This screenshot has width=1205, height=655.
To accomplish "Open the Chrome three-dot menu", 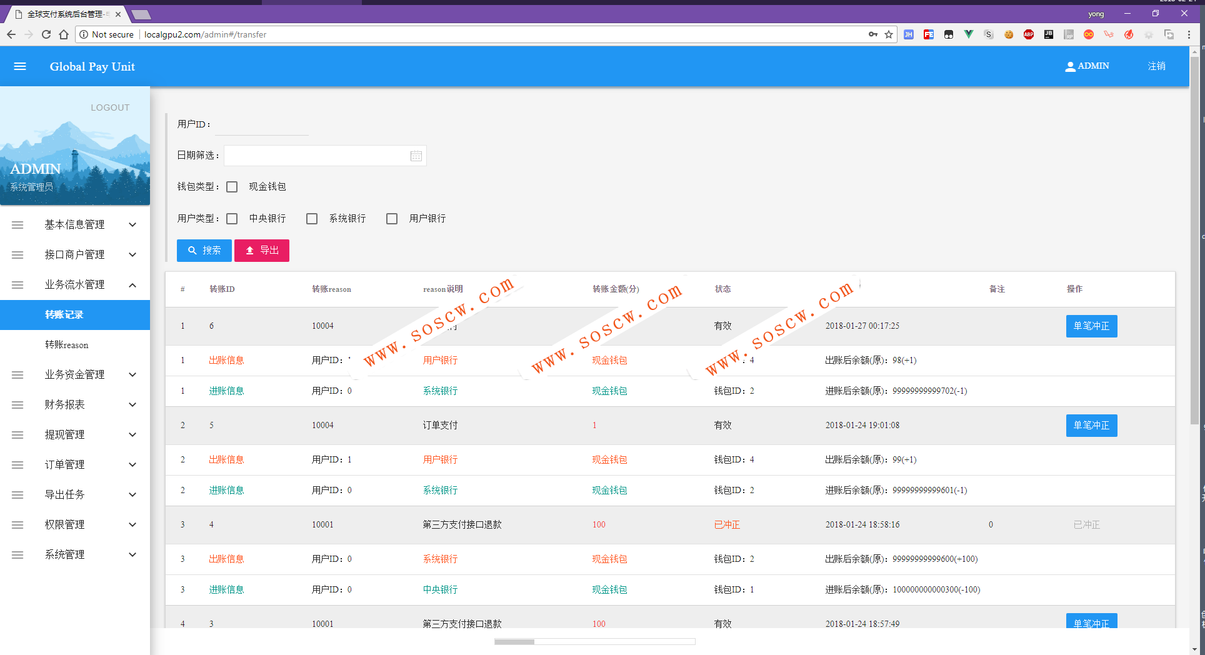I will click(1189, 34).
